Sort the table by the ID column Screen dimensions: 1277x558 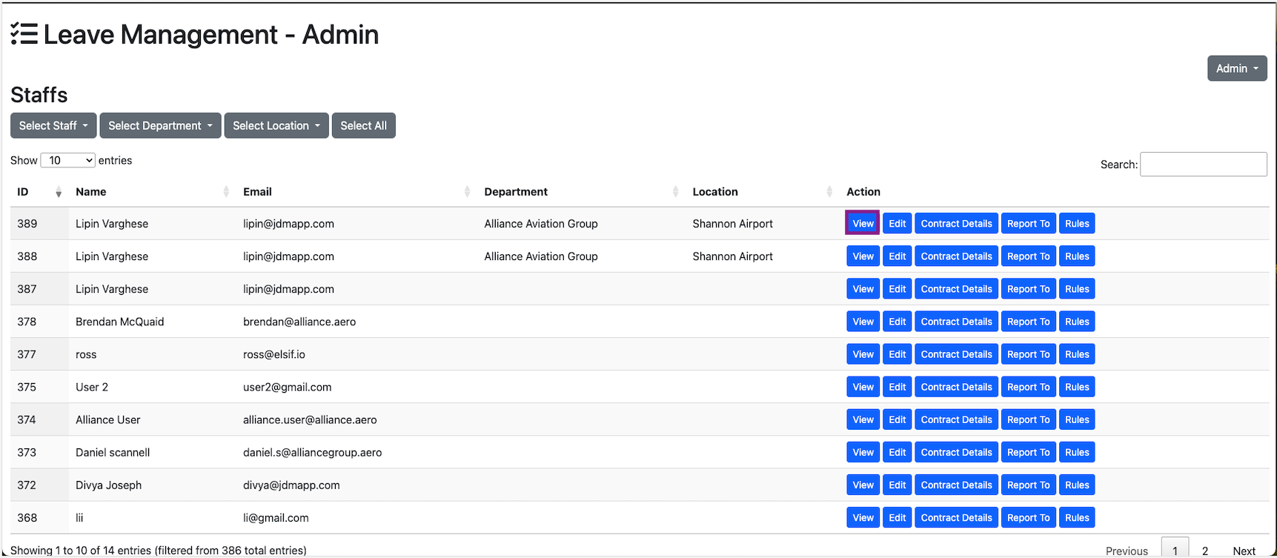[59, 193]
